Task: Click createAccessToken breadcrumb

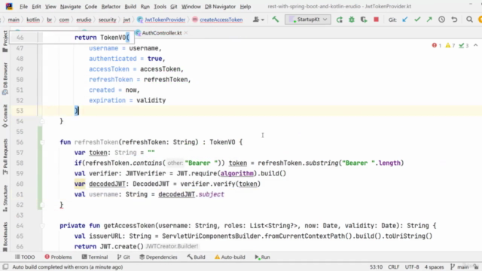Action: [x=221, y=20]
